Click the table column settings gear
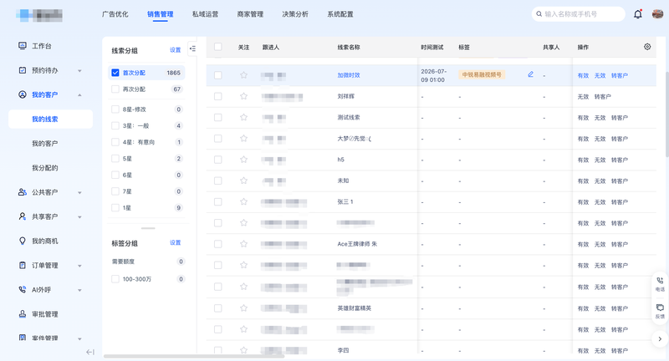This screenshot has height=361, width=669. point(647,47)
